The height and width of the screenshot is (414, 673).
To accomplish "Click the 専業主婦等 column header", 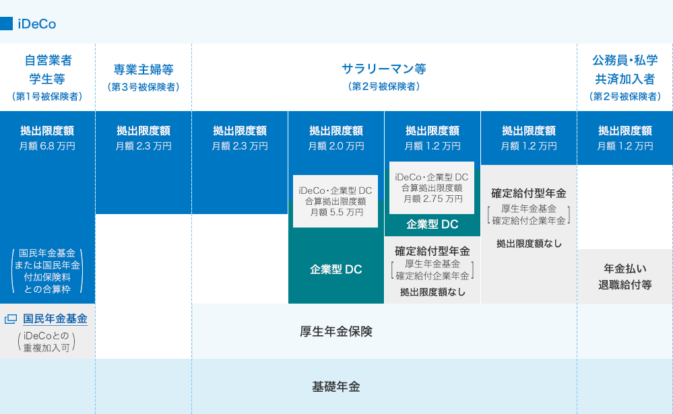I will click(143, 69).
